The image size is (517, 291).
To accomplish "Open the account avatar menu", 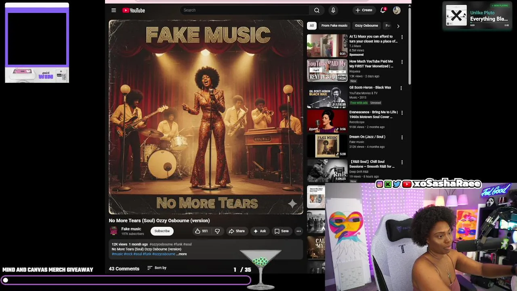I will (x=397, y=10).
